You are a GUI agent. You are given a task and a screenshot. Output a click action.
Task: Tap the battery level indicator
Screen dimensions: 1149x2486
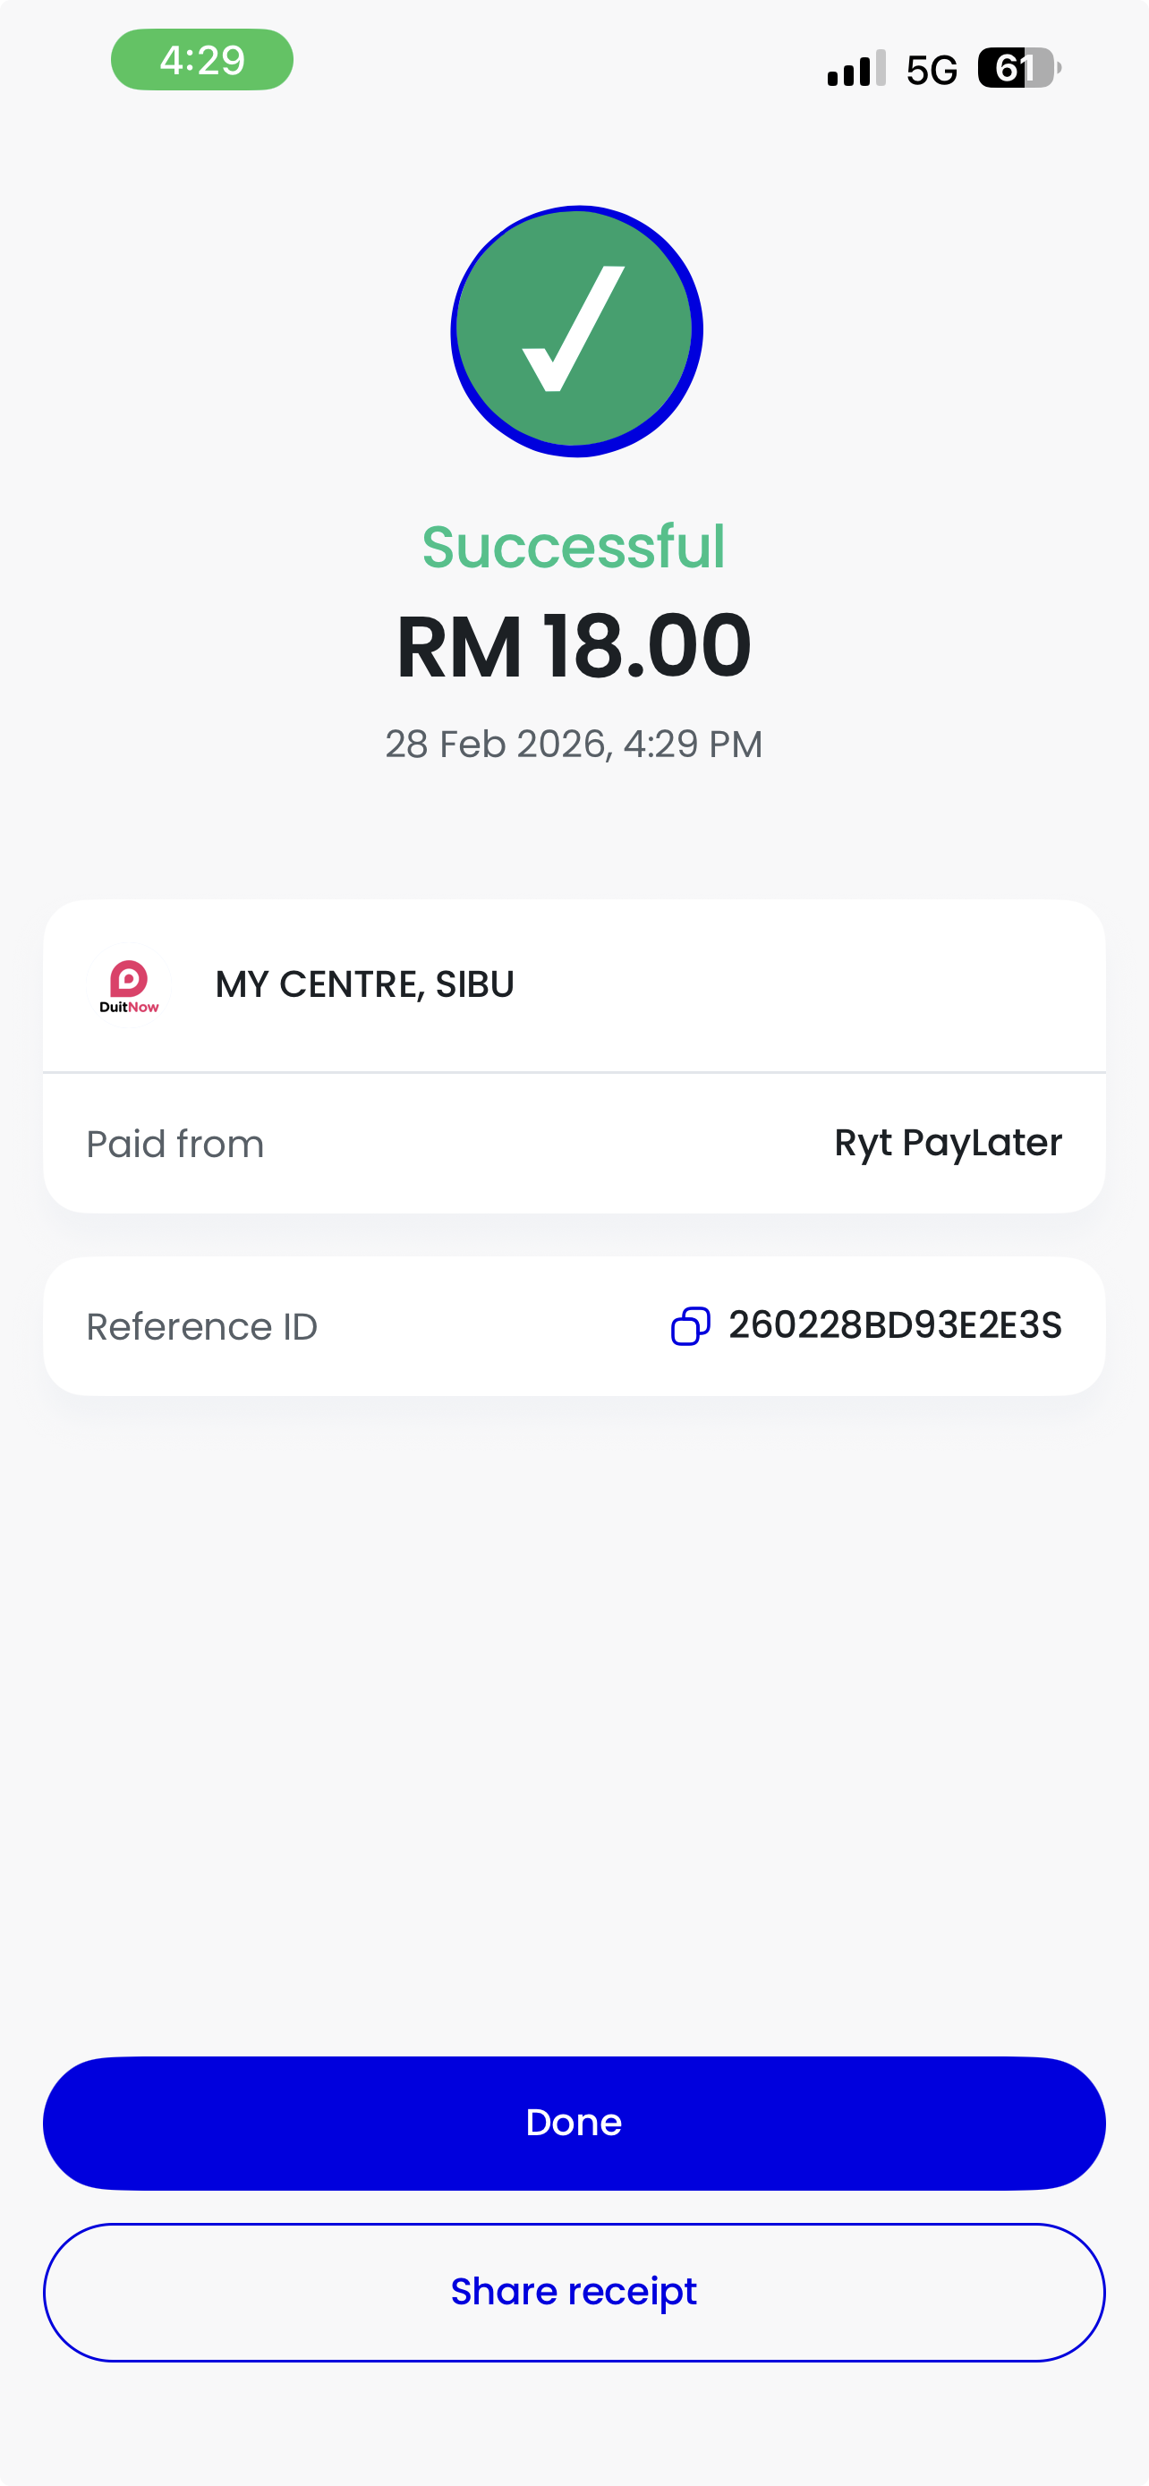1017,69
